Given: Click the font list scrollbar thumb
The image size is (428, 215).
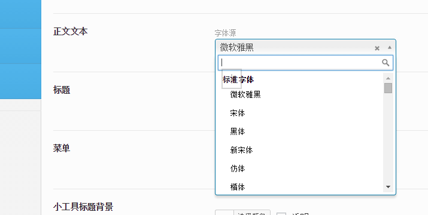Looking at the screenshot, I should coord(388,88).
